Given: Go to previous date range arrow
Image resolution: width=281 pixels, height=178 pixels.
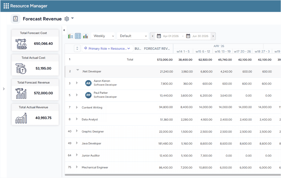Looking at the screenshot, I should click(x=153, y=36).
